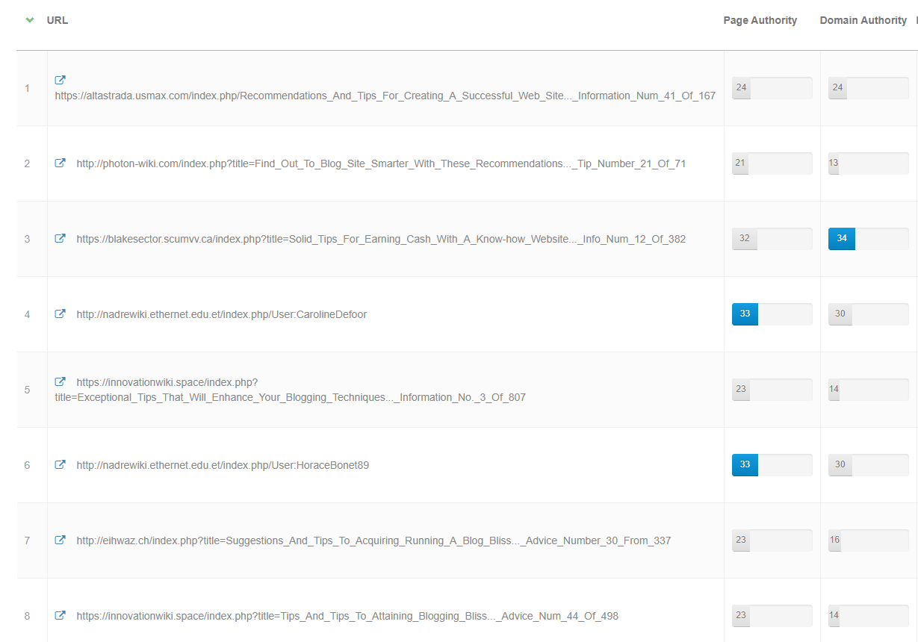Open altastrada.usmax.com URL in new tab
This screenshot has width=918, height=642.
(x=60, y=80)
